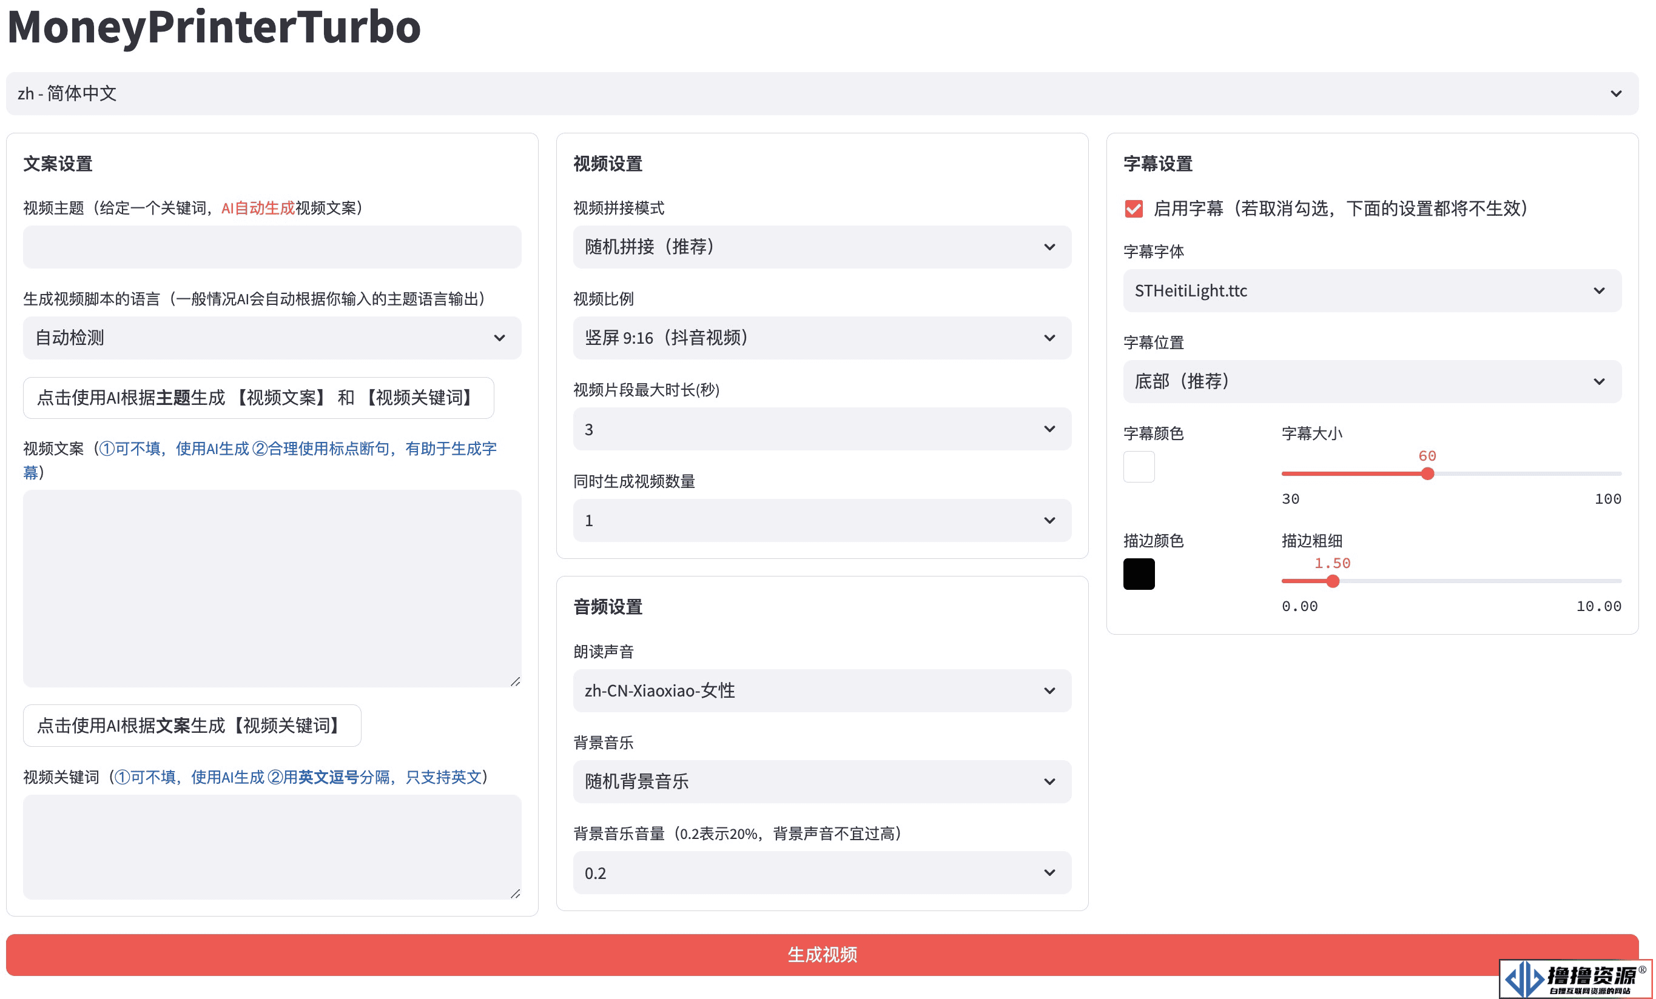Click the maximum value label 10.00 of 描边粗细
Image resolution: width=1656 pixels, height=999 pixels.
1599,607
